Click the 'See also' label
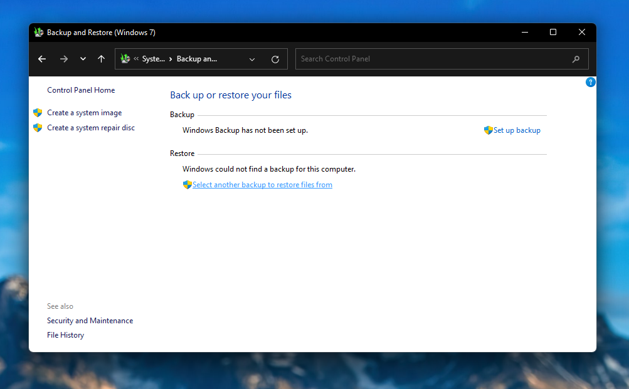Viewport: 629px width, 389px height. (x=60, y=306)
